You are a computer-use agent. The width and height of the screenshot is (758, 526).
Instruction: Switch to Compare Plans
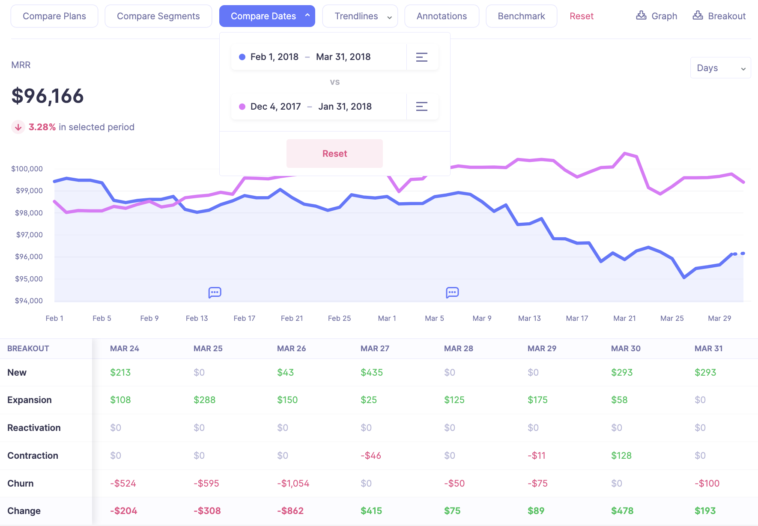[x=54, y=16]
